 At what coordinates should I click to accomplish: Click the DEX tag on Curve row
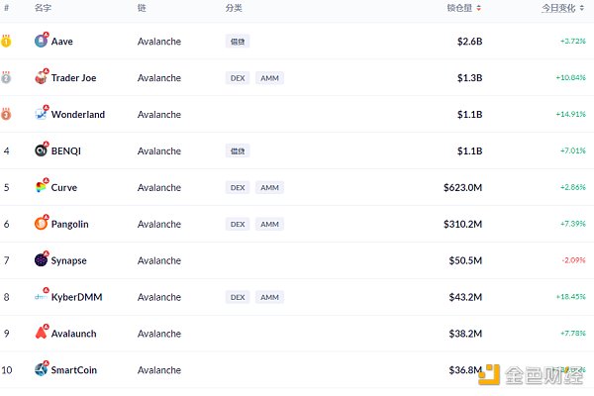[237, 187]
